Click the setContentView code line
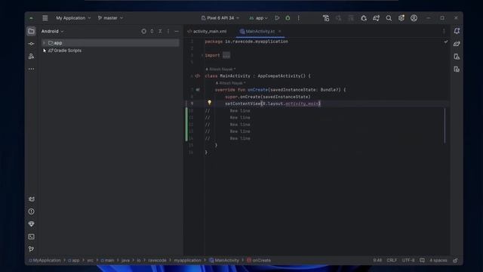 (x=272, y=104)
